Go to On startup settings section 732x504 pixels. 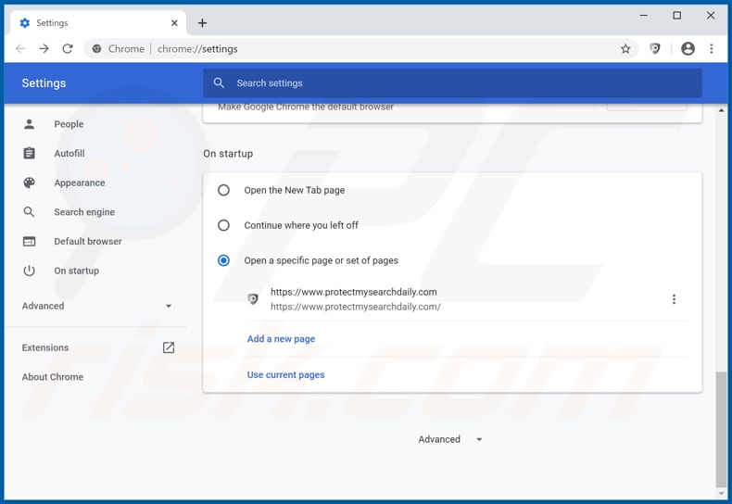coord(77,271)
